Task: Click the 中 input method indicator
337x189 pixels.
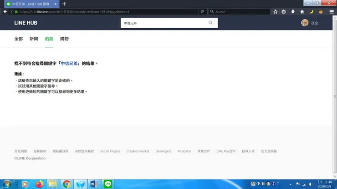Action: point(258,184)
